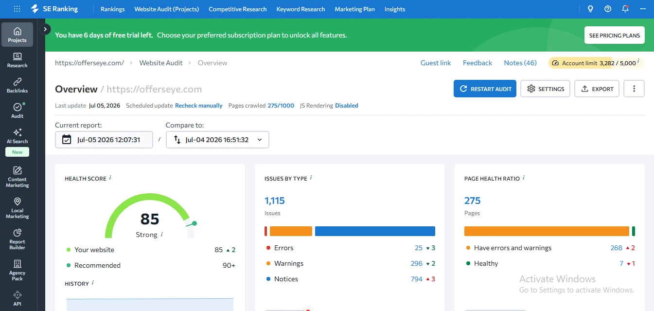Click Recheck manually link
The height and width of the screenshot is (311, 654).
(x=199, y=106)
